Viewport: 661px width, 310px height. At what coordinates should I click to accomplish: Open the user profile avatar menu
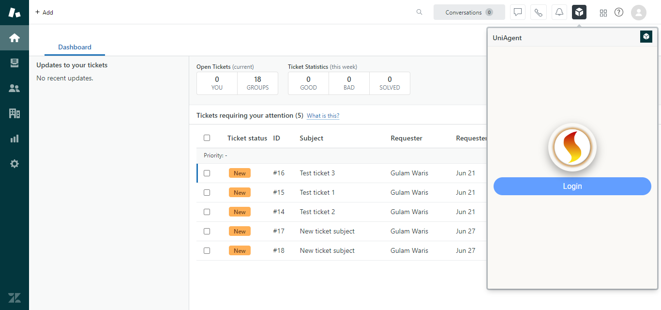click(639, 12)
